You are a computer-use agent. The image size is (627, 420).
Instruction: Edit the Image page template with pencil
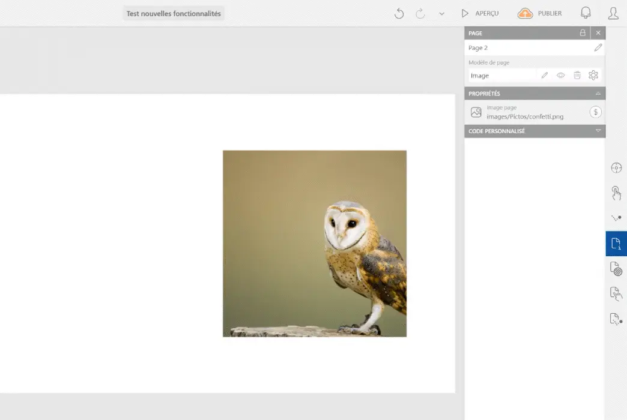point(544,76)
